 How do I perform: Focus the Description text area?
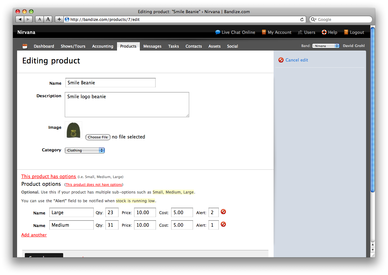127,105
